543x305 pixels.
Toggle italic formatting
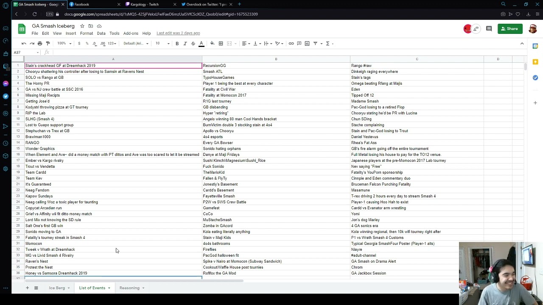tap(185, 43)
